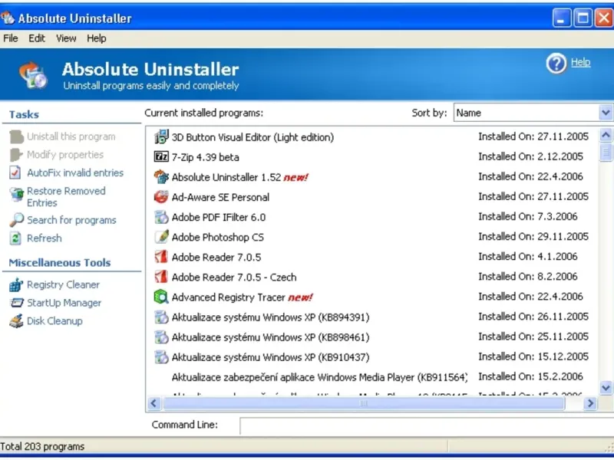Click the Adobe Reader 7.0.5 icon
The height and width of the screenshot is (460, 614).
coord(161,257)
